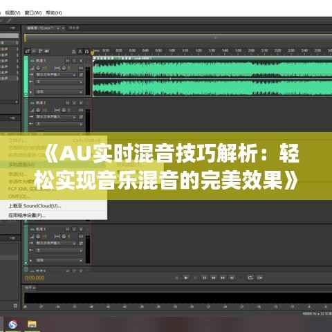Open the 帮助(H) menu

tap(54, 12)
